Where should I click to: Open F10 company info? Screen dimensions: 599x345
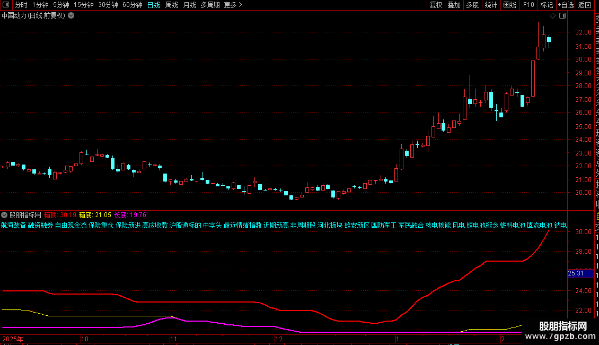pyautogui.click(x=528, y=5)
